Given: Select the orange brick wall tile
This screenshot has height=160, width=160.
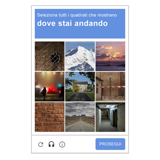Looking at the screenshot, I should pyautogui.click(x=50, y=117).
